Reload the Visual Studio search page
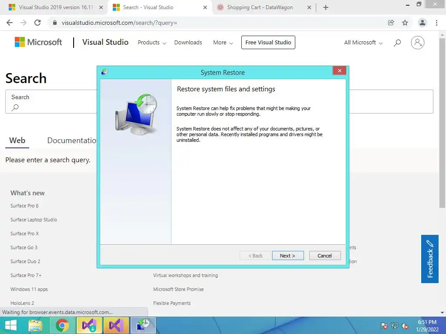The width and height of the screenshot is (446, 334). [37, 23]
